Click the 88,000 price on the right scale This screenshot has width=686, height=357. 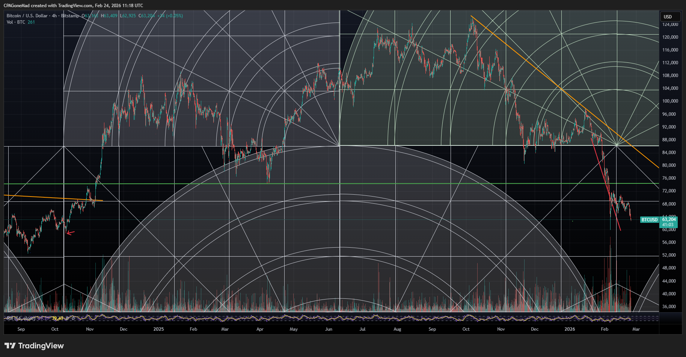click(669, 139)
